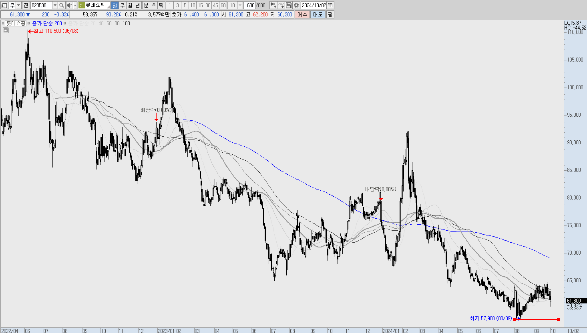The width and height of the screenshot is (587, 333).
Task: Click the 2024/01 date axis label
Action: tap(391, 331)
